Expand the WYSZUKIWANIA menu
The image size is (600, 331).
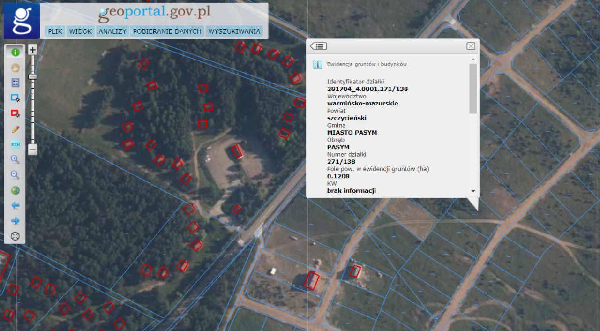point(234,31)
